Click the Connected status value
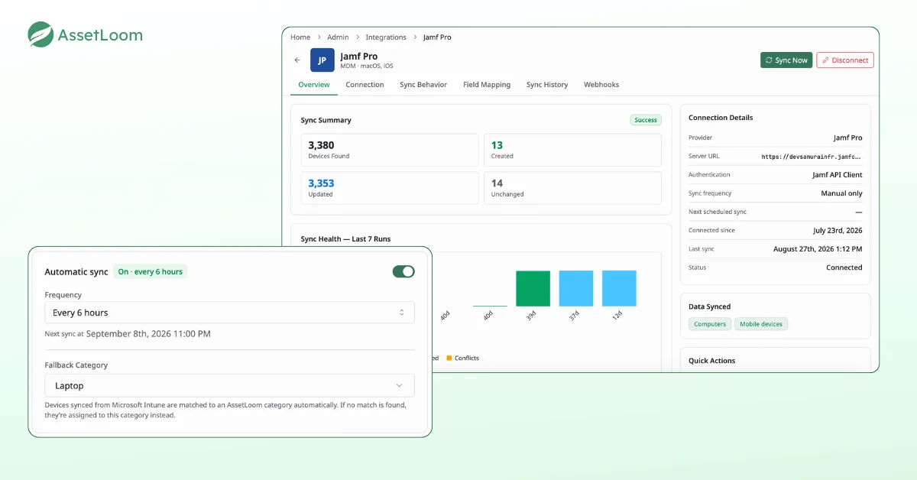The height and width of the screenshot is (480, 917). (x=844, y=268)
